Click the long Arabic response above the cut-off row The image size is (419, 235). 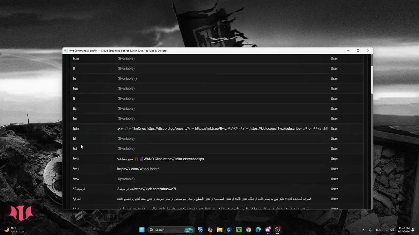[x=214, y=199]
